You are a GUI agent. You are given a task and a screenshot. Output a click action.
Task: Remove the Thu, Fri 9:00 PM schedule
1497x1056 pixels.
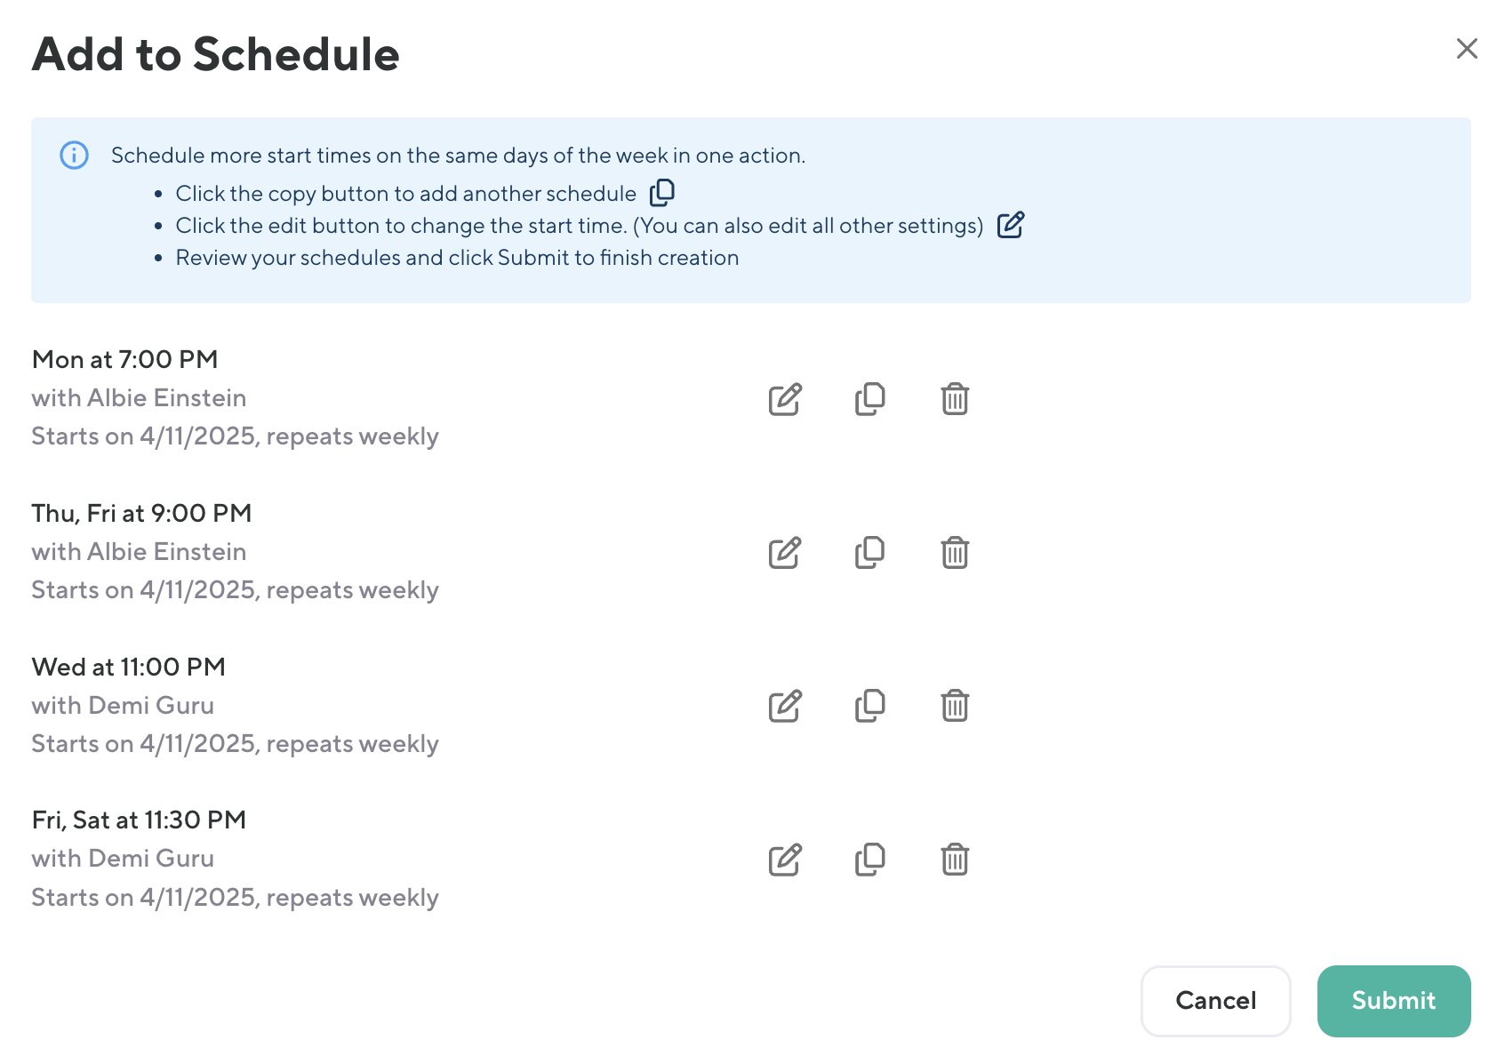955,553
